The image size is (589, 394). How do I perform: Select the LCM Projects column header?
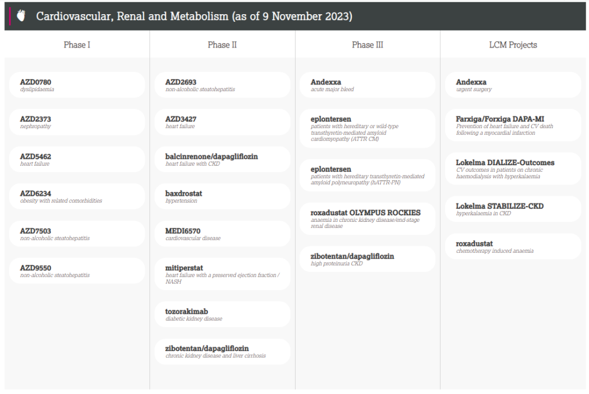[513, 45]
